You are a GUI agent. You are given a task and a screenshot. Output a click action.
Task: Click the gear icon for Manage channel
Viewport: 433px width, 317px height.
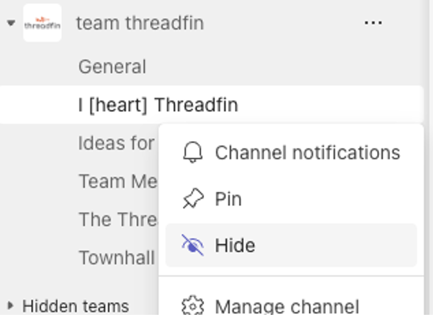(193, 306)
